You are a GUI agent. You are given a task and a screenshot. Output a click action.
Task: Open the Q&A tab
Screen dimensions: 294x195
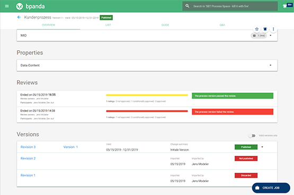click(x=222, y=25)
